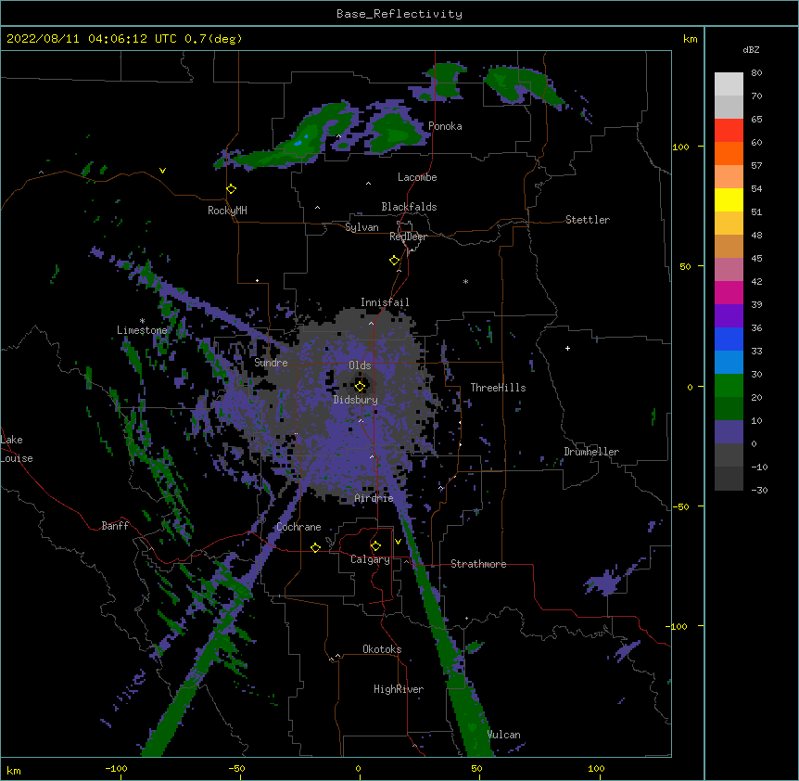Pick the light grey 70–80 dBZ legend swatch
This screenshot has height=781, width=799.
tap(729, 84)
